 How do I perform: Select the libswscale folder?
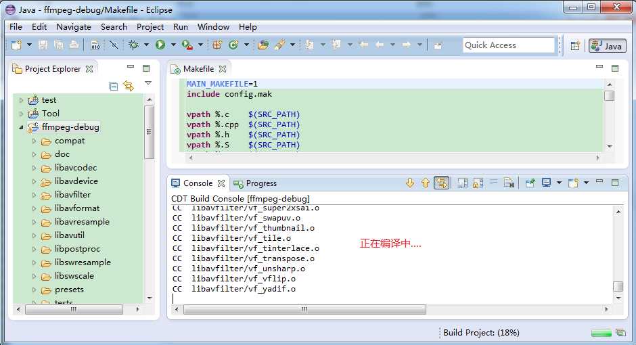[x=74, y=276]
